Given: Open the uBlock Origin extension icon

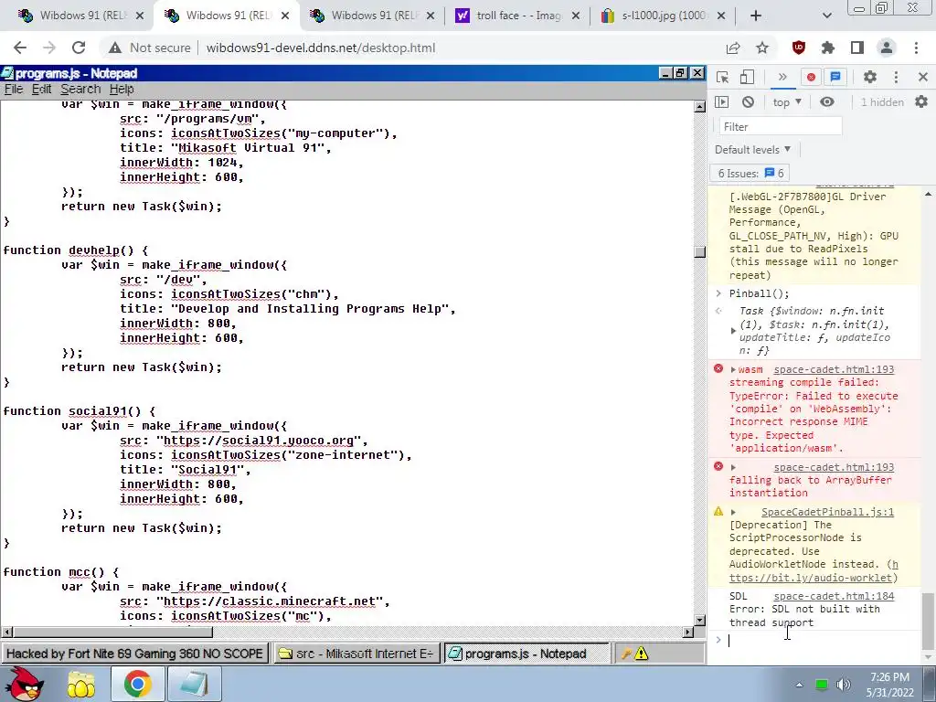Looking at the screenshot, I should [799, 48].
